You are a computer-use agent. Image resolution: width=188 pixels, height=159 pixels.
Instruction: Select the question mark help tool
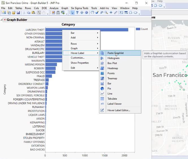tap(77, 13)
